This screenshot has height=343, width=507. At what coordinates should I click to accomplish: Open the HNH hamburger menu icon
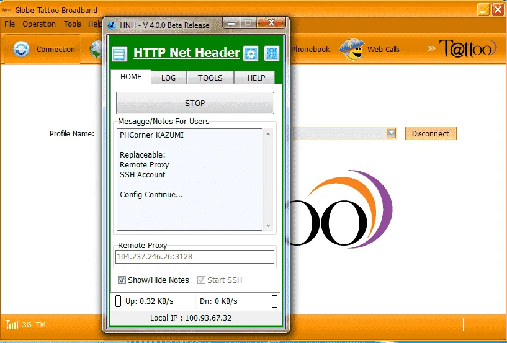(x=119, y=54)
